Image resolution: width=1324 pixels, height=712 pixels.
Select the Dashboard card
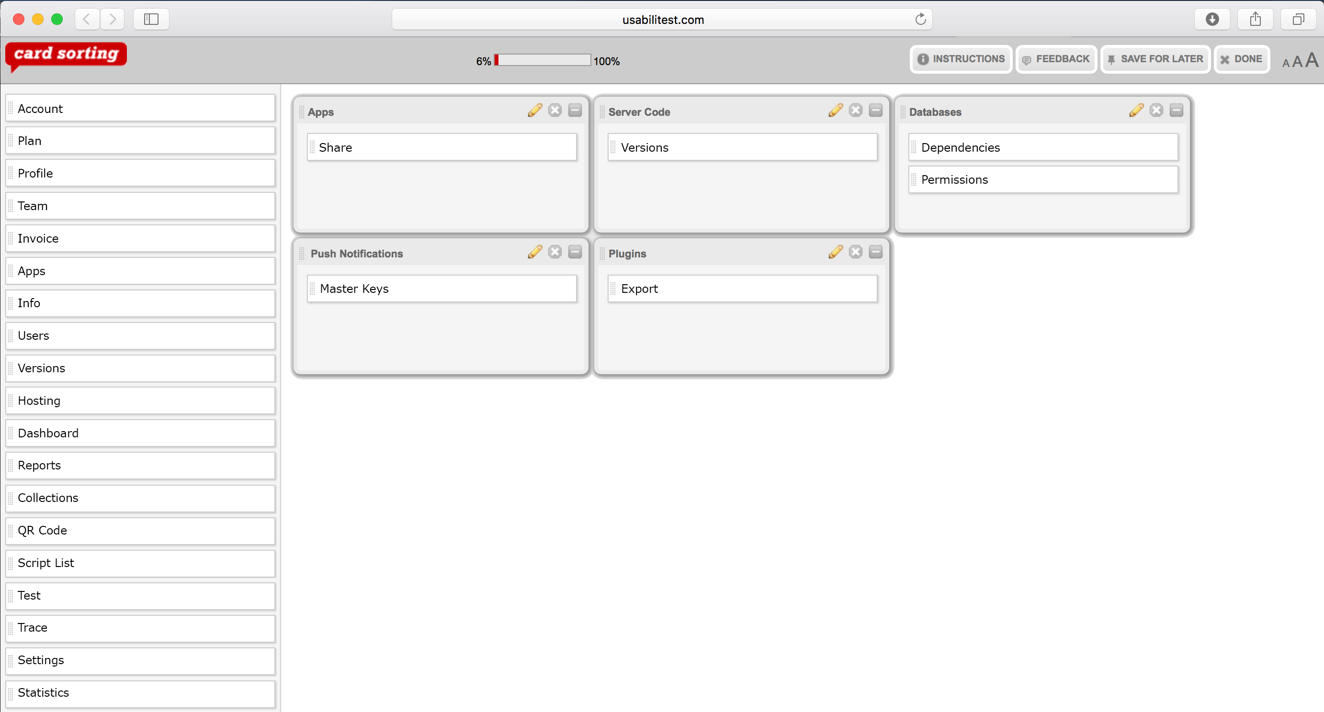(140, 433)
